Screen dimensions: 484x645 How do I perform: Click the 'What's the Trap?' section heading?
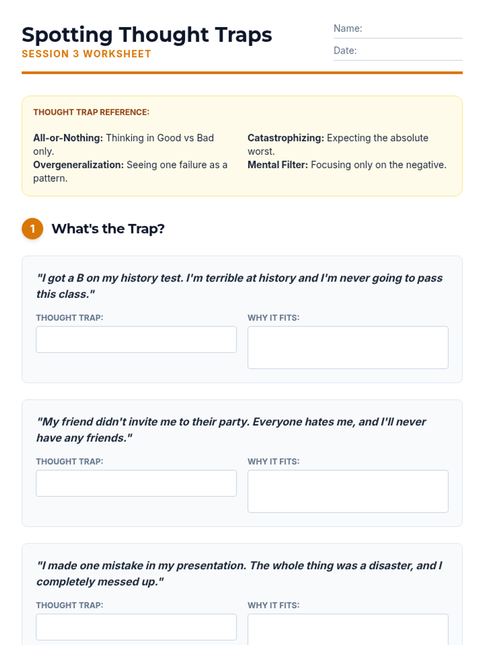pyautogui.click(x=108, y=229)
